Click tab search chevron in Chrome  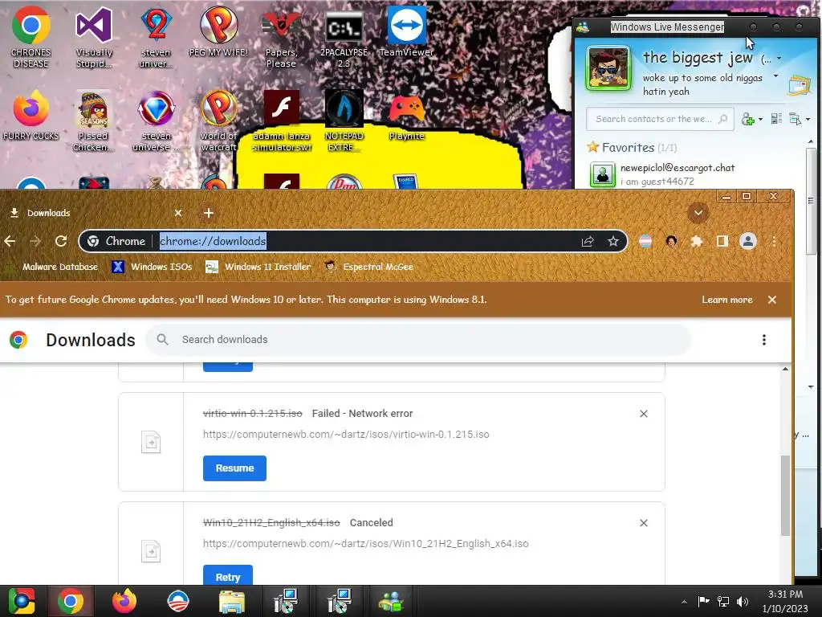click(698, 213)
